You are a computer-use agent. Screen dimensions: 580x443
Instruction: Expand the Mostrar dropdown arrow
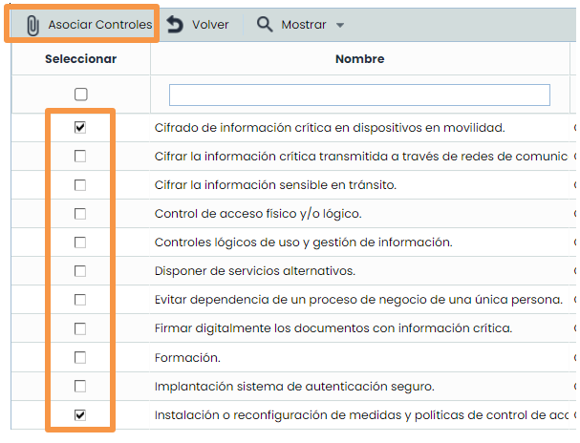pos(340,25)
